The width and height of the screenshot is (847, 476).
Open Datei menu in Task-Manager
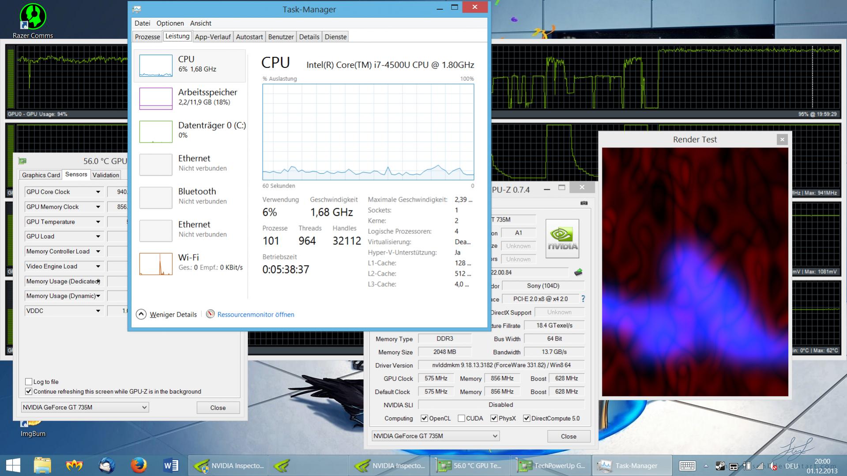[x=142, y=23]
